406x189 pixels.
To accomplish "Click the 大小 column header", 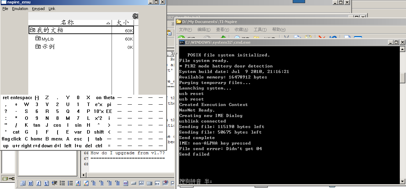I will pos(123,23).
